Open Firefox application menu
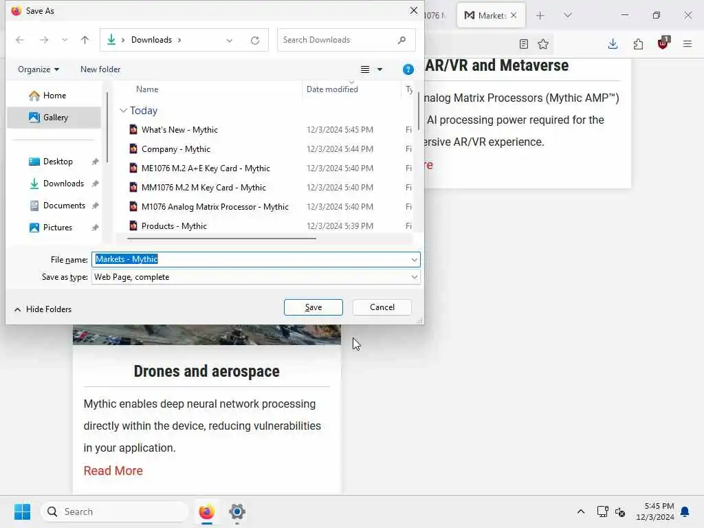This screenshot has width=704, height=528. (x=687, y=44)
